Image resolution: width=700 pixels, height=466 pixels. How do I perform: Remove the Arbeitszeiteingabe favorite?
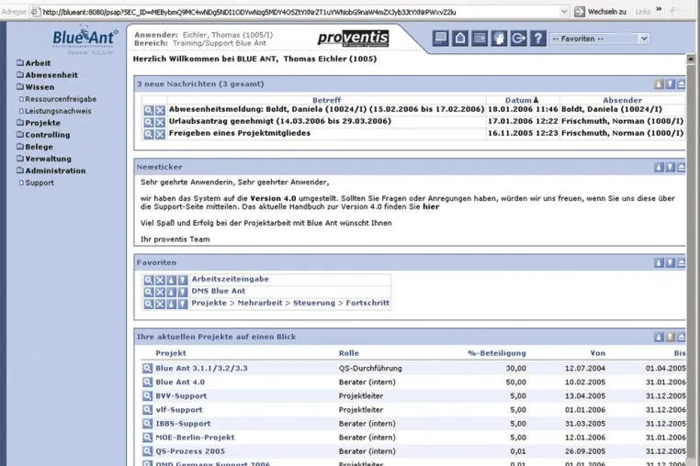(x=160, y=280)
